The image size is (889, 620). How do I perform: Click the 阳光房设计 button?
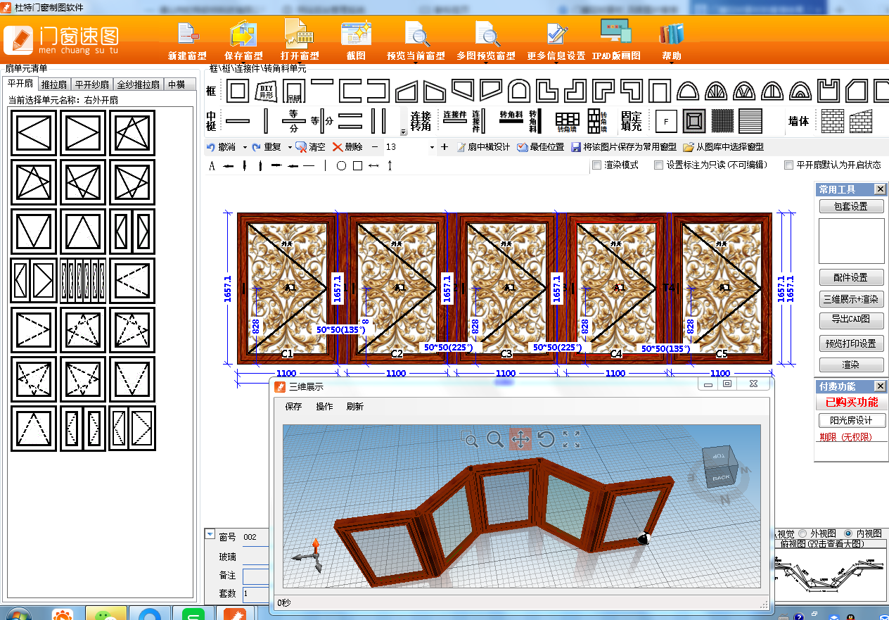click(851, 420)
